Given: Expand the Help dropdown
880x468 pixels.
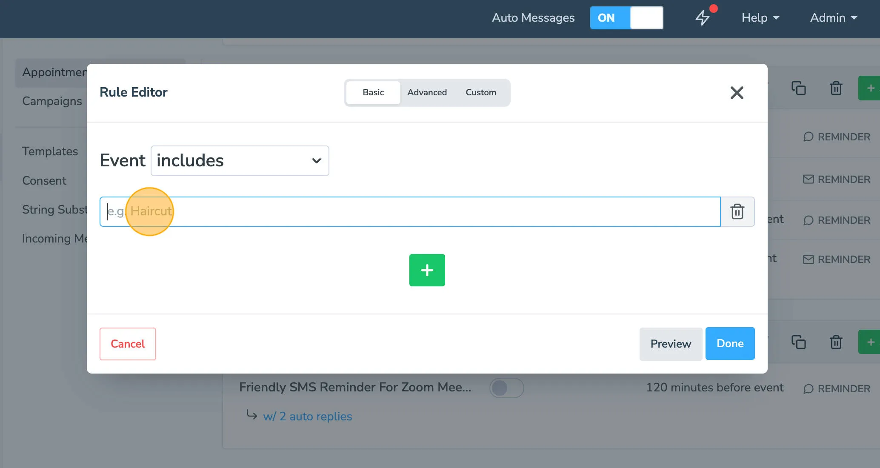Looking at the screenshot, I should click(x=760, y=18).
